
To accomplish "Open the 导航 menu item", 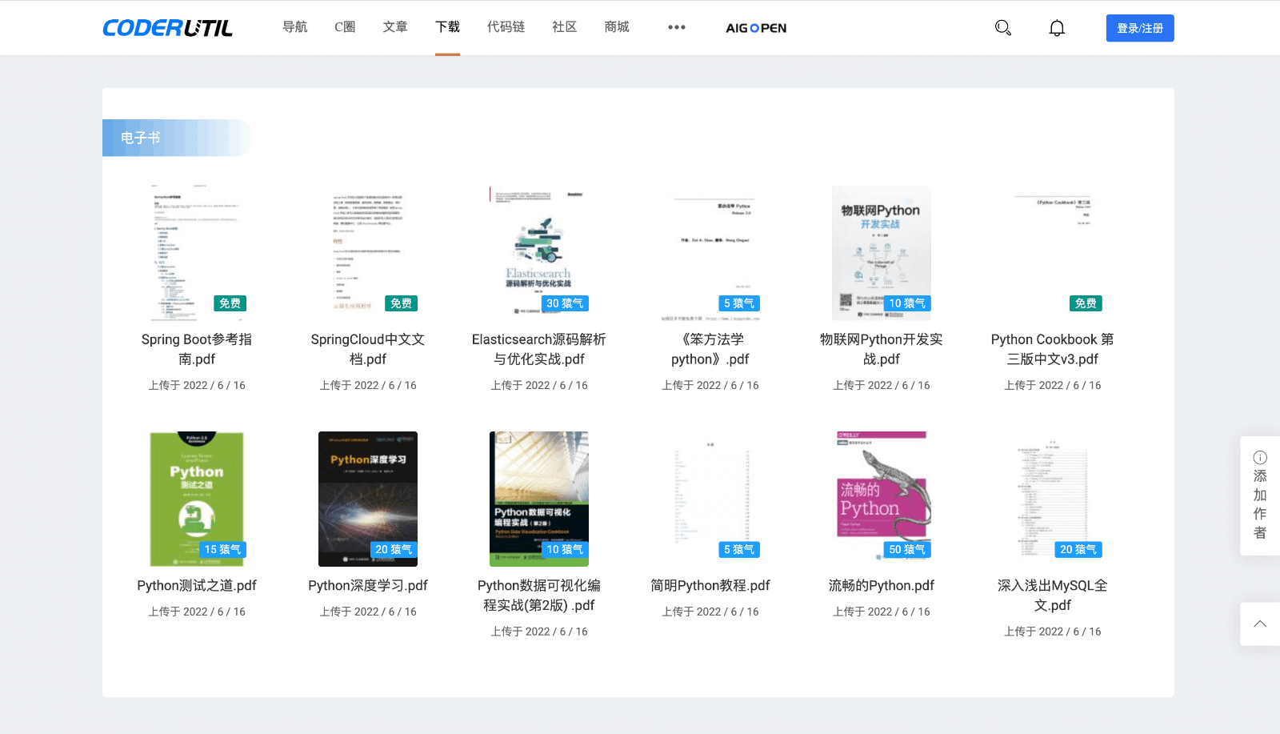I will click(295, 27).
